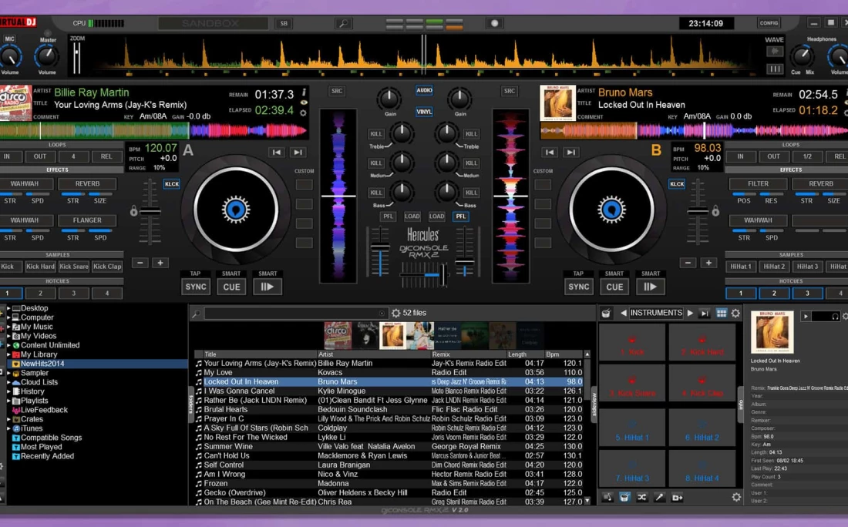Screen dimensions: 848x527
Task: Click the shuffle icon in sampler footer
Action: tap(641, 498)
